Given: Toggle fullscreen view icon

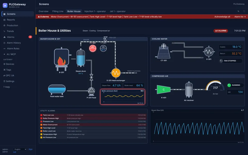Looking at the screenshot, I should click(244, 11).
